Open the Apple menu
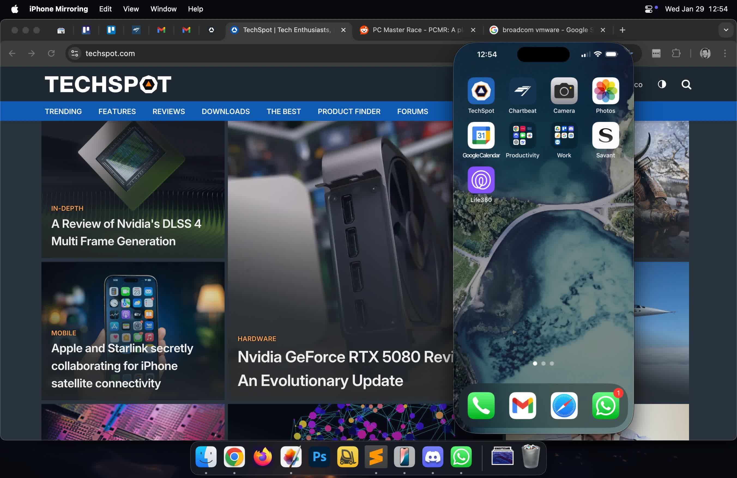Viewport: 737px width, 478px height. (14, 9)
